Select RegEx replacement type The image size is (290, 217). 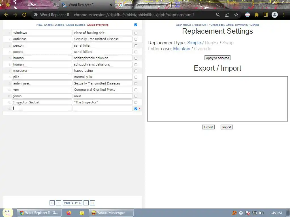tap(212, 43)
